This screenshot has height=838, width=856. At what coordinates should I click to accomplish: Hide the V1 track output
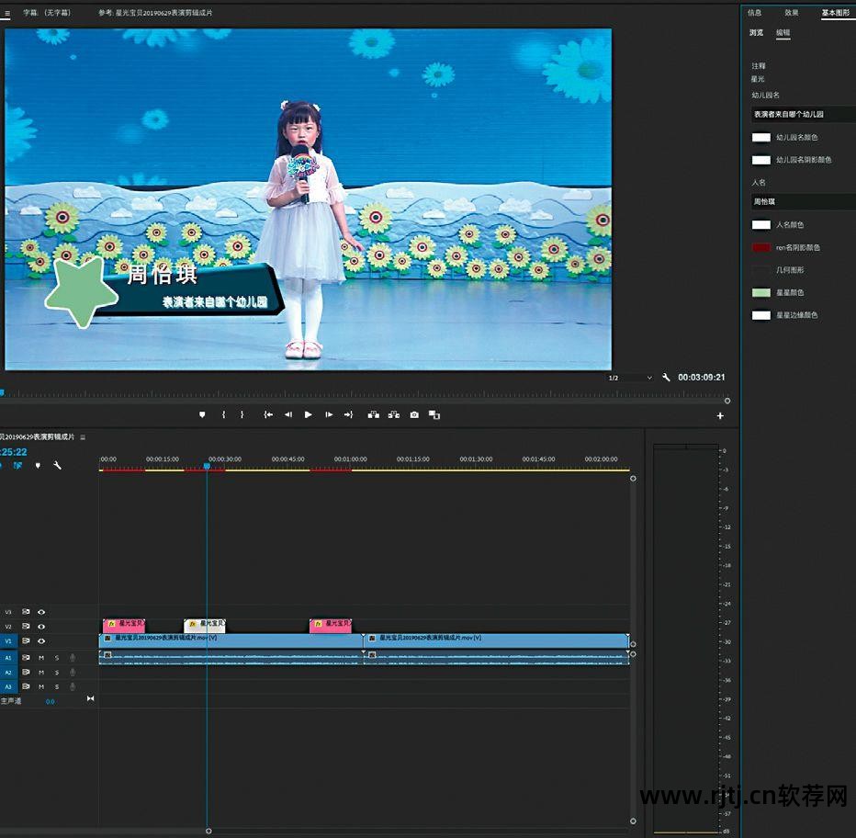41,640
